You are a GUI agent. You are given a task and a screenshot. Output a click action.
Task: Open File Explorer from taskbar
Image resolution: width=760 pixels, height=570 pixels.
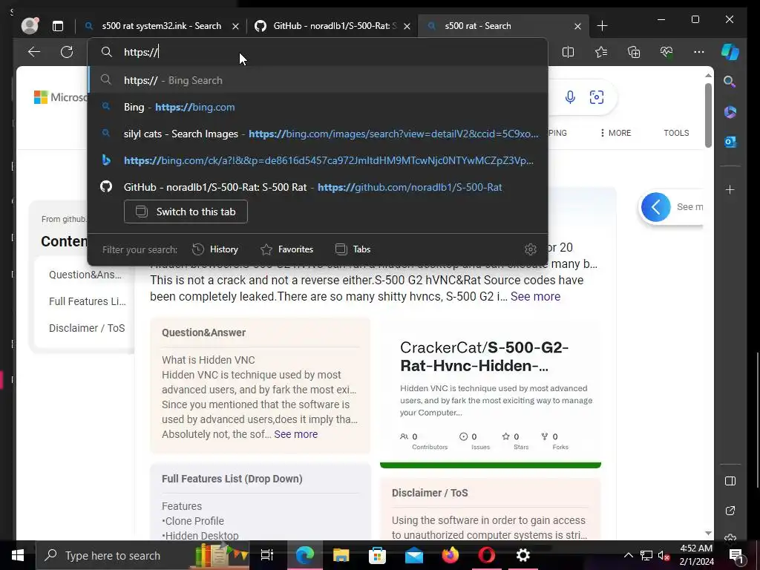tap(341, 555)
